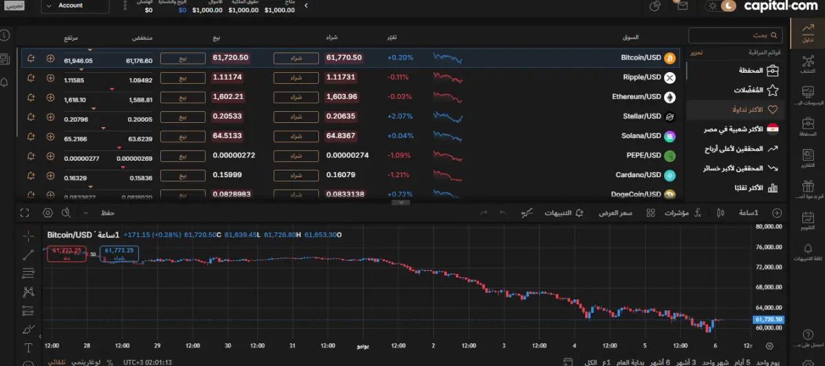Click the search field بحث

pyautogui.click(x=736, y=35)
